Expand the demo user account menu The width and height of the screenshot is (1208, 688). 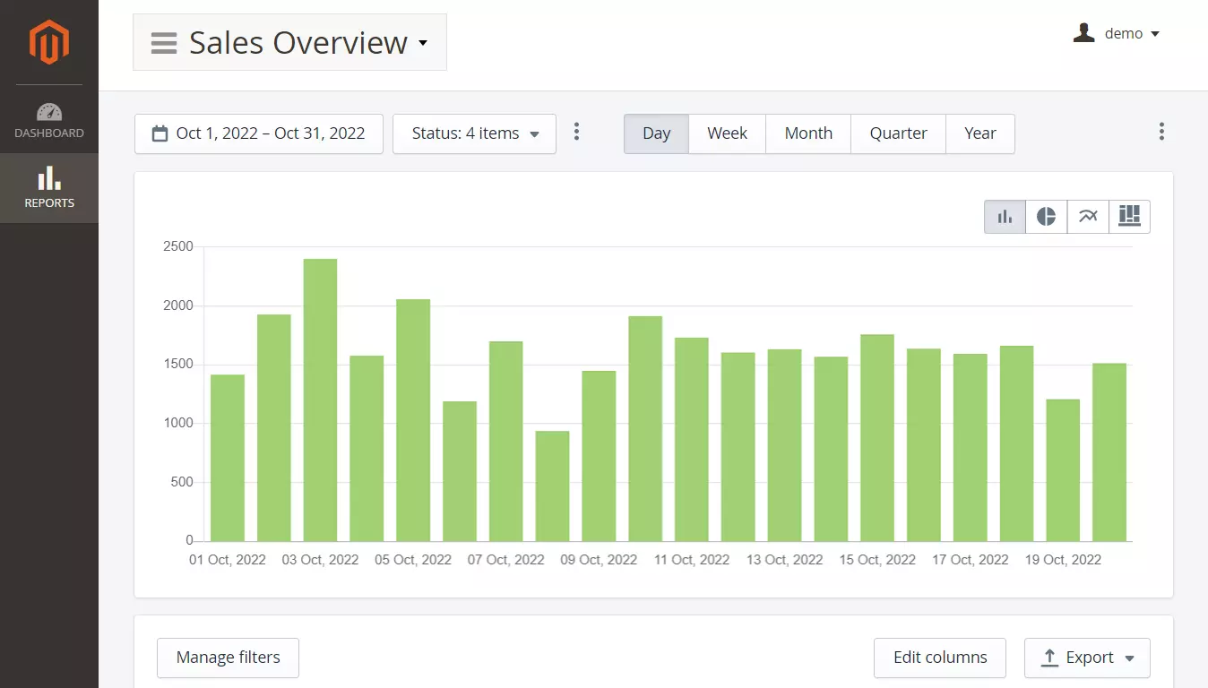coord(1117,34)
